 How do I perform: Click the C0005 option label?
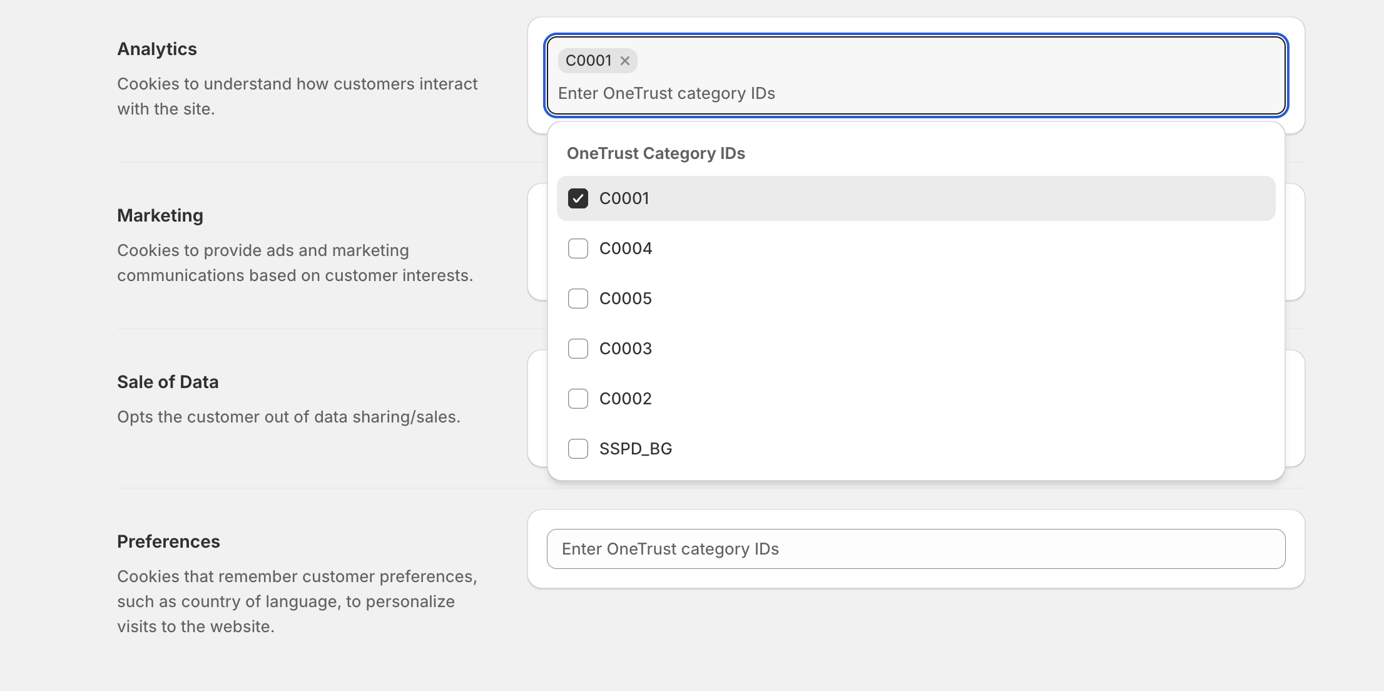(626, 299)
